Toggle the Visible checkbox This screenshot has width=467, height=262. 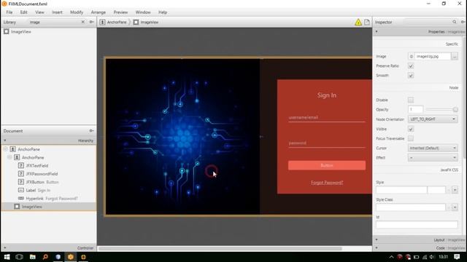(411, 129)
